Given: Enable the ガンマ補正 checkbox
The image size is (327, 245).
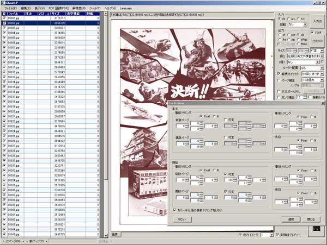Looking at the screenshot, I should 278,97.
